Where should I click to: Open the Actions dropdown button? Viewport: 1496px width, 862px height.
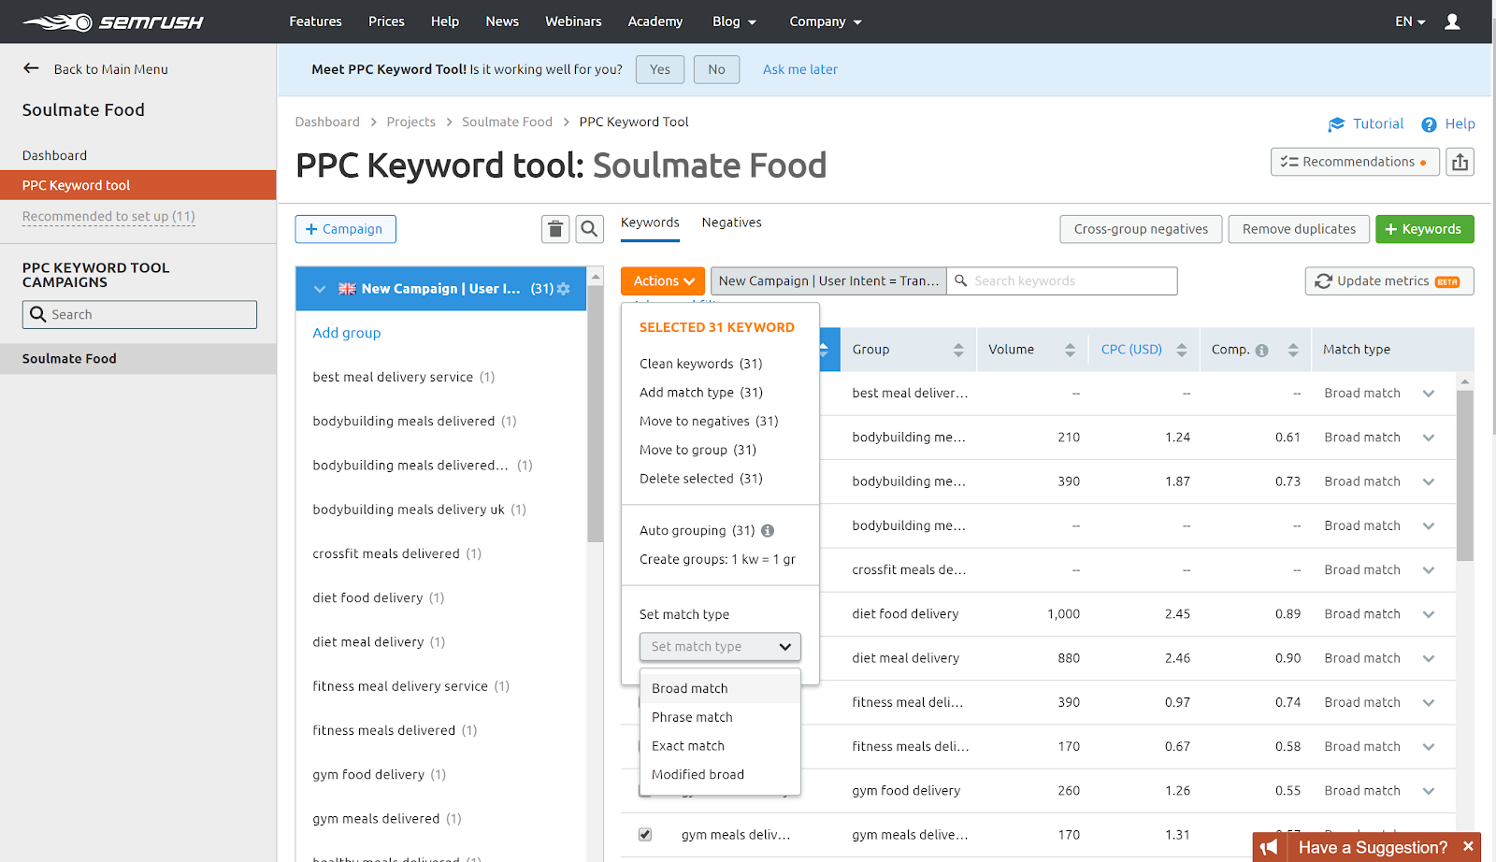(x=663, y=280)
